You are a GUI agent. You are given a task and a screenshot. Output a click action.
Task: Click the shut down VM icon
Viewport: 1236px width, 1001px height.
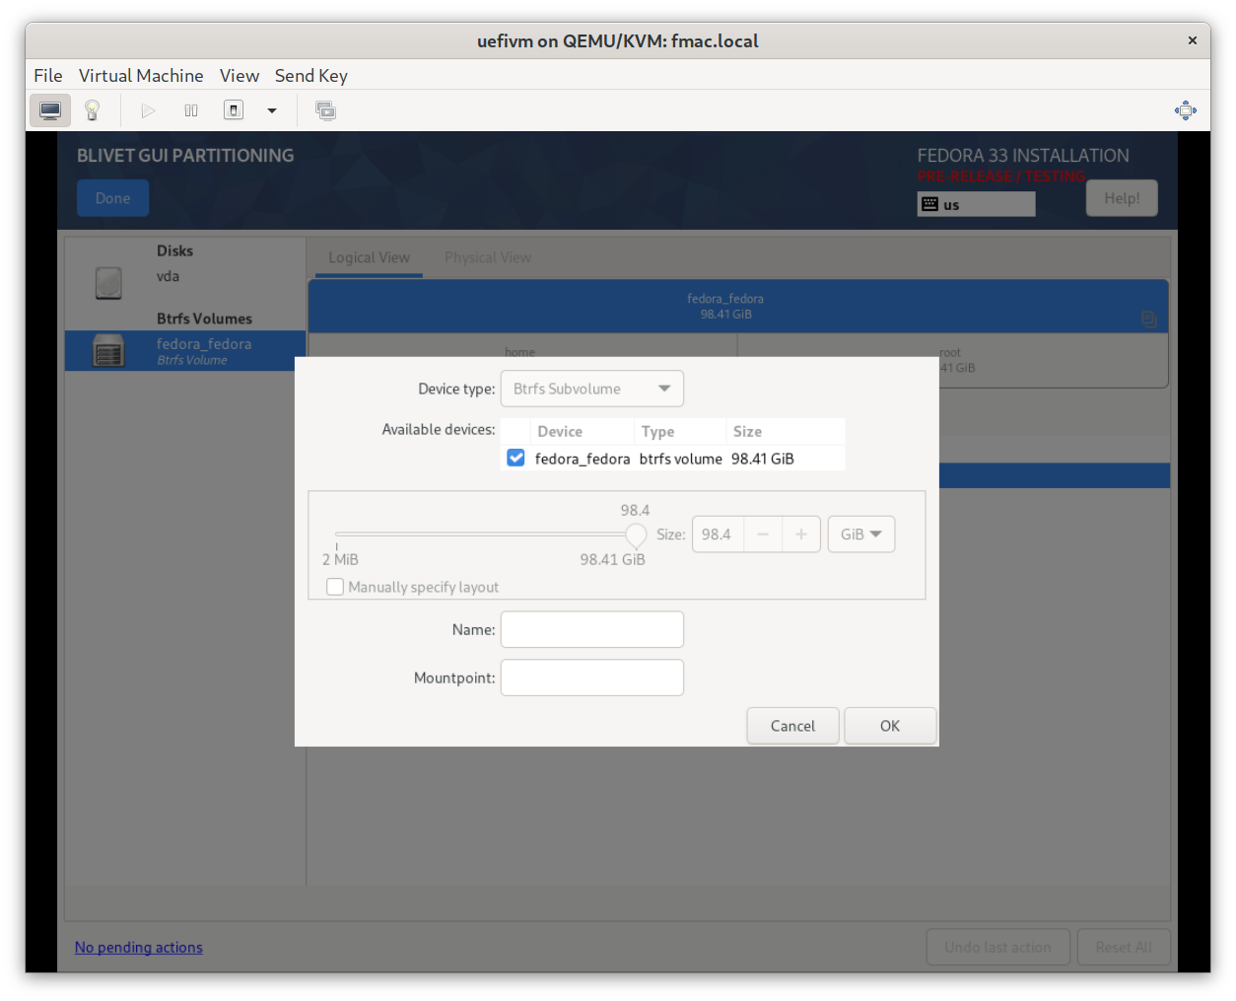pos(234,110)
